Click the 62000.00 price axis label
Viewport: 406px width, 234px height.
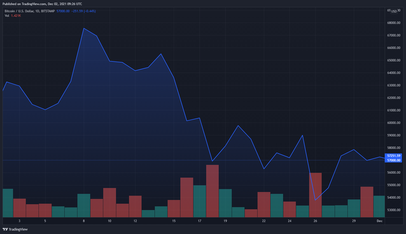pos(394,98)
